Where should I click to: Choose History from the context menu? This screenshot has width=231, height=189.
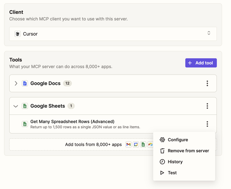click(x=184, y=162)
